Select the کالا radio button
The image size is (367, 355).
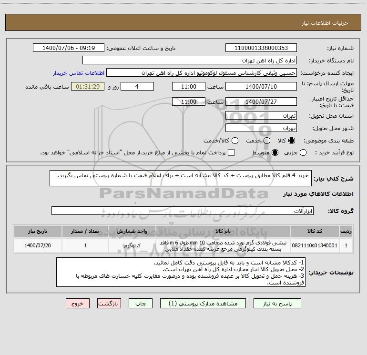(x=292, y=141)
